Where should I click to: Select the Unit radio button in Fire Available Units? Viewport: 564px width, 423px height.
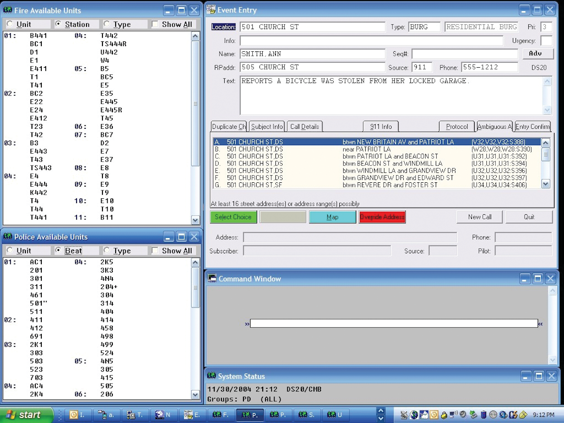(x=10, y=24)
